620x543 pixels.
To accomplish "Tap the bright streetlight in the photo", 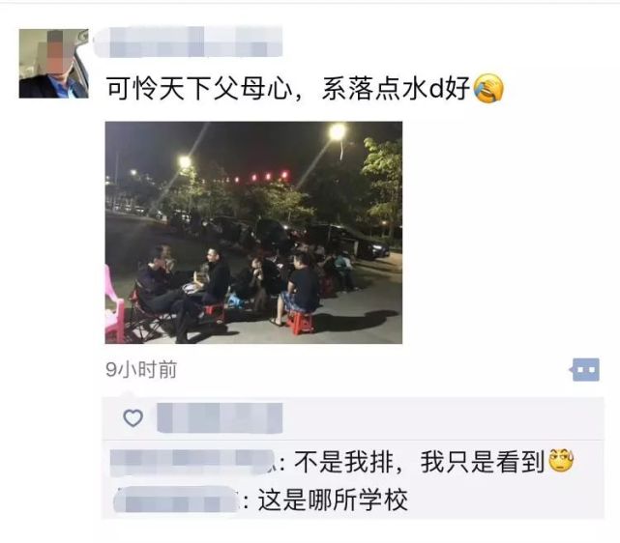I will (x=338, y=132).
